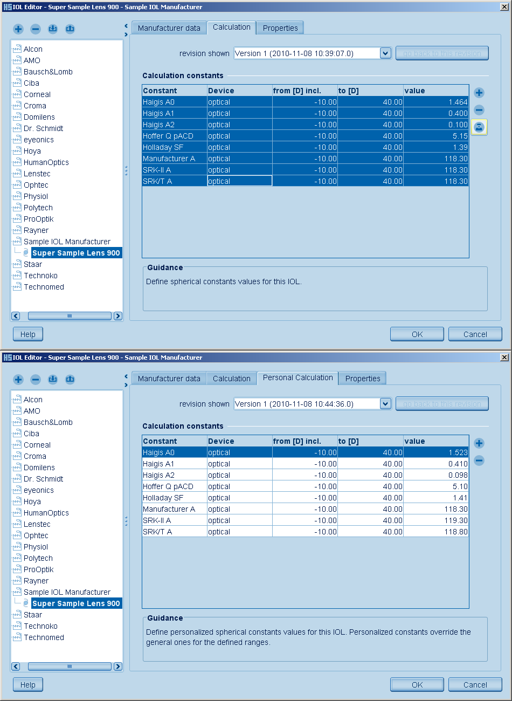Image resolution: width=512 pixels, height=701 pixels.
Task: Open Properties tab next to Personal Calculation
Action: 363,379
